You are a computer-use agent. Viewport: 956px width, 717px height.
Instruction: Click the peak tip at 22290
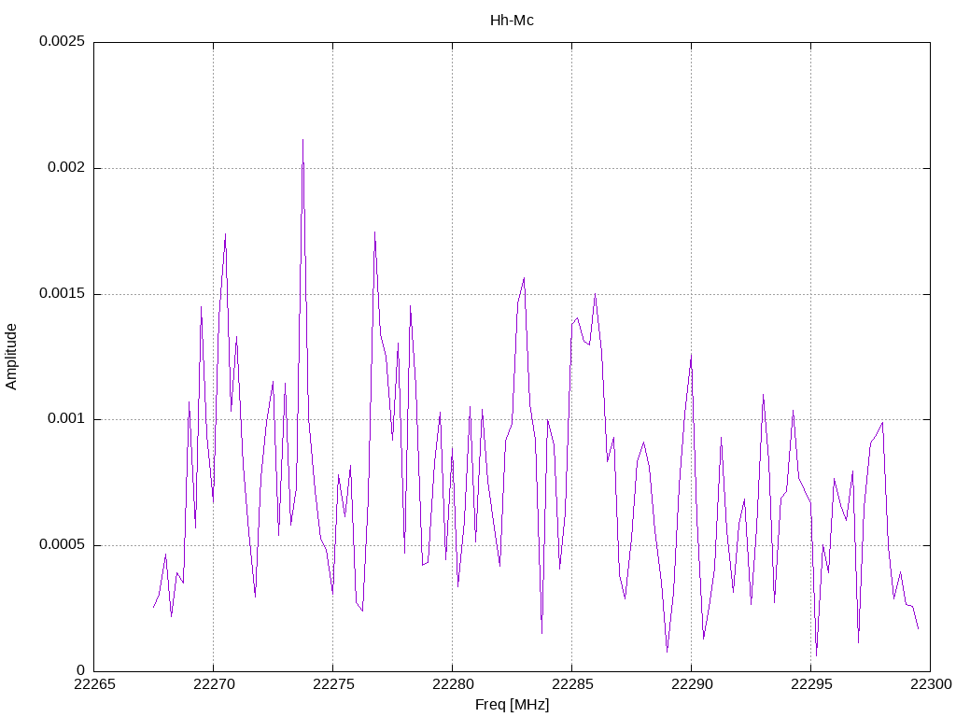point(691,354)
